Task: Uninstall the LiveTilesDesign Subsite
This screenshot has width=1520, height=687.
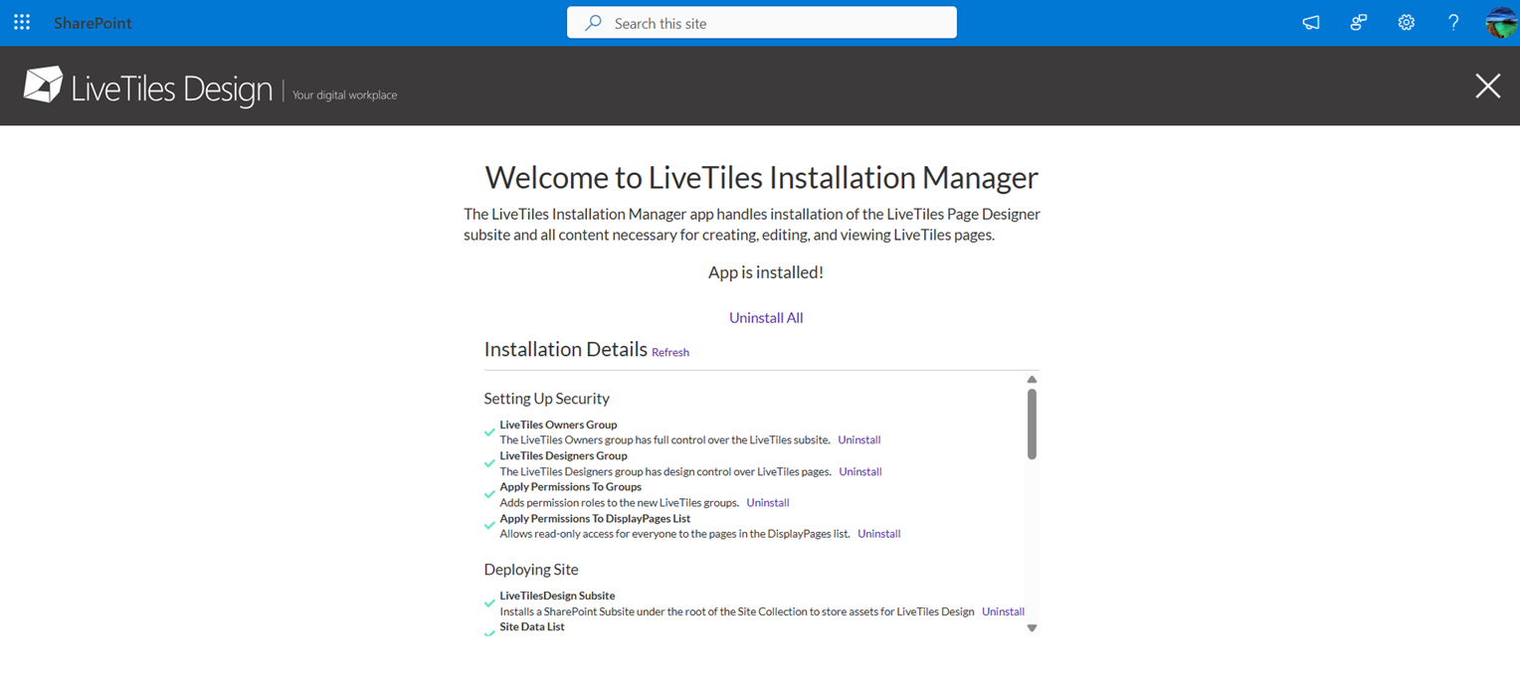Action: [1003, 611]
